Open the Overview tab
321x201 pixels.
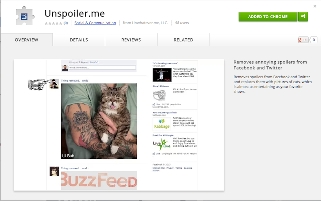point(26,40)
